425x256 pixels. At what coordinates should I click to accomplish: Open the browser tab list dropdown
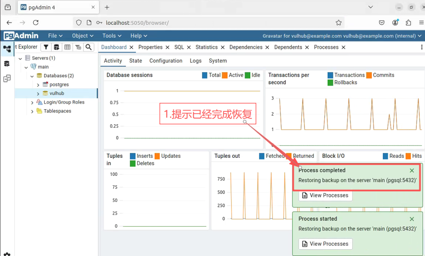coord(371,7)
